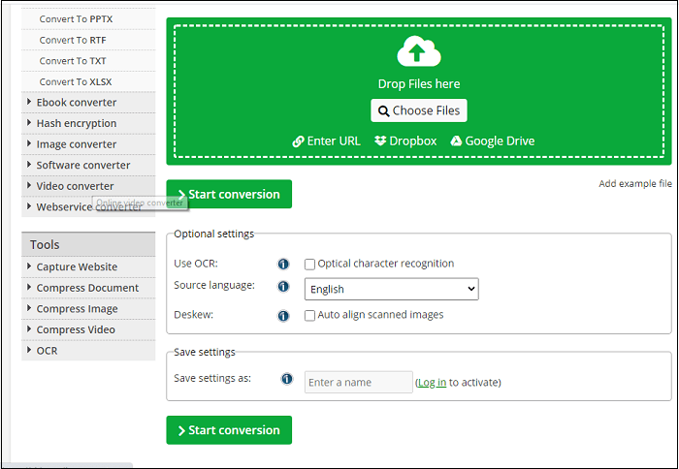Click info icon beside Source language
This screenshot has height=469, width=679.
tap(284, 287)
